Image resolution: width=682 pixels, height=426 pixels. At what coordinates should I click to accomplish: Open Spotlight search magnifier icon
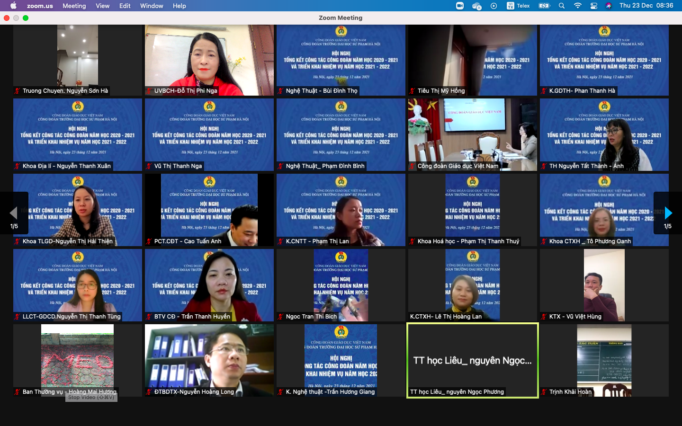tap(561, 6)
